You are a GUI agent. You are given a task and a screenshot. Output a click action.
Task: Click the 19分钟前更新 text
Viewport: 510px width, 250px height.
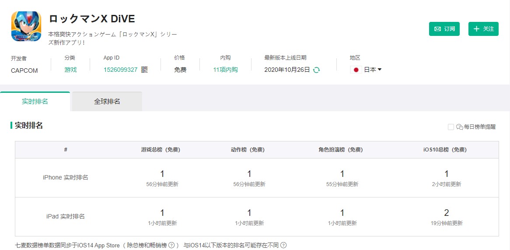446,223
